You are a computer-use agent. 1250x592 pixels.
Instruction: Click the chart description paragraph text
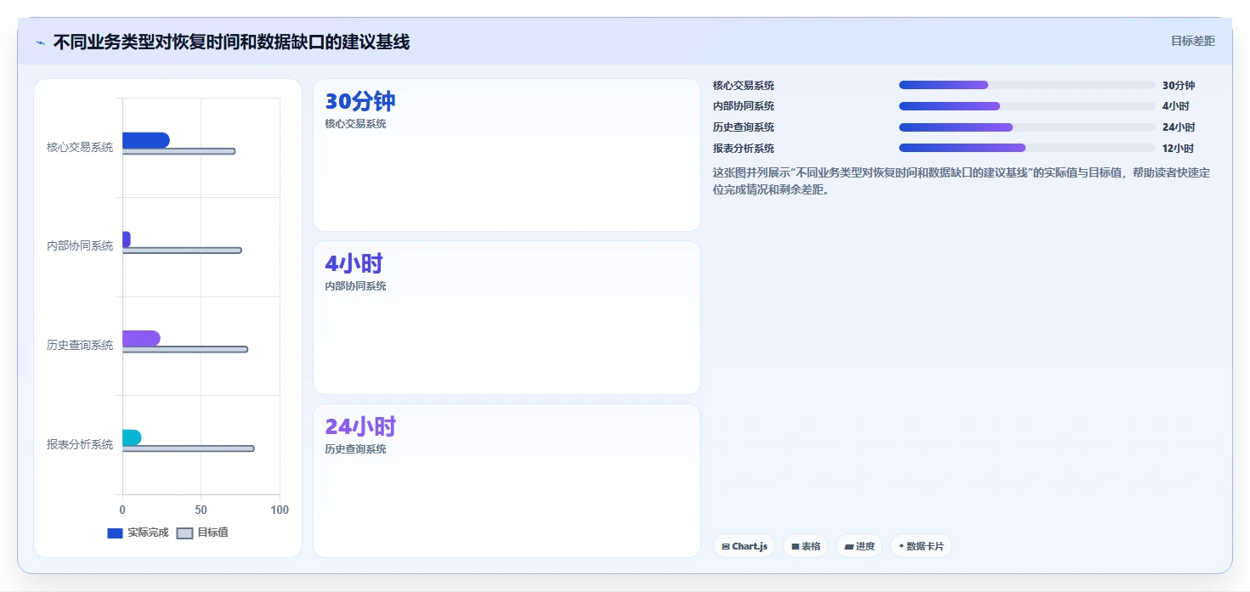[x=962, y=181]
